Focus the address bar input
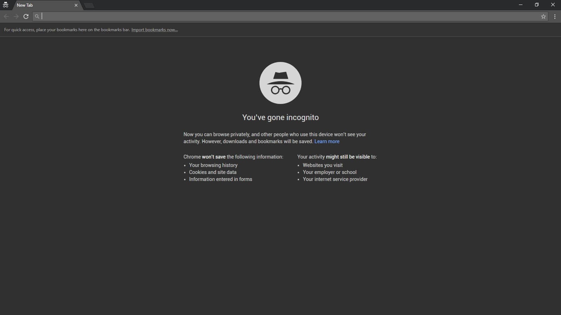Screen dimensions: 561x315 click(290, 16)
